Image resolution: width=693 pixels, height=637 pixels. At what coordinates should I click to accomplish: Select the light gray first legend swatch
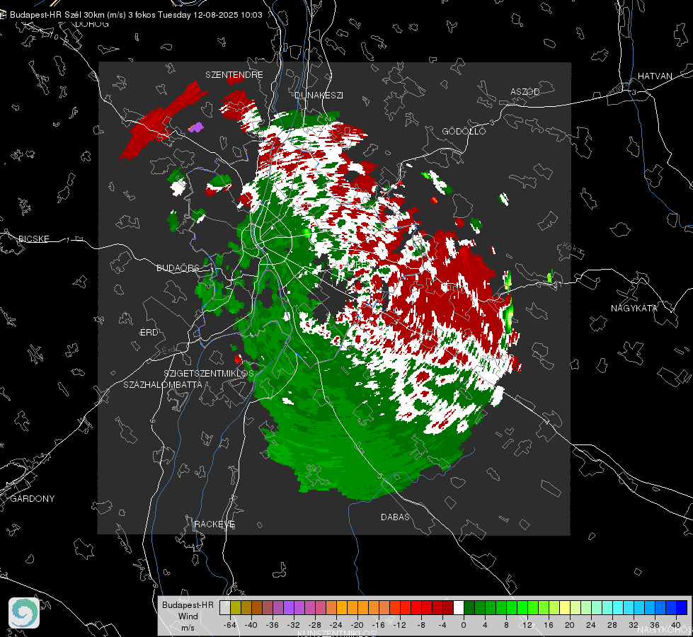(225, 608)
